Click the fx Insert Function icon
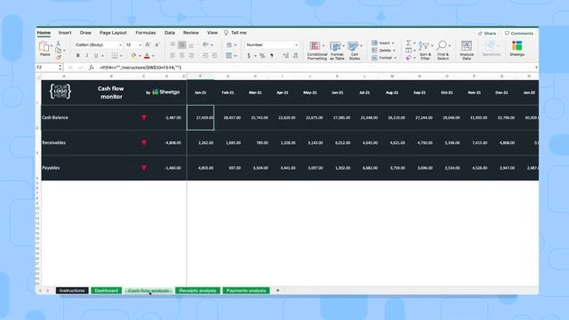The height and width of the screenshot is (320, 569). click(92, 68)
